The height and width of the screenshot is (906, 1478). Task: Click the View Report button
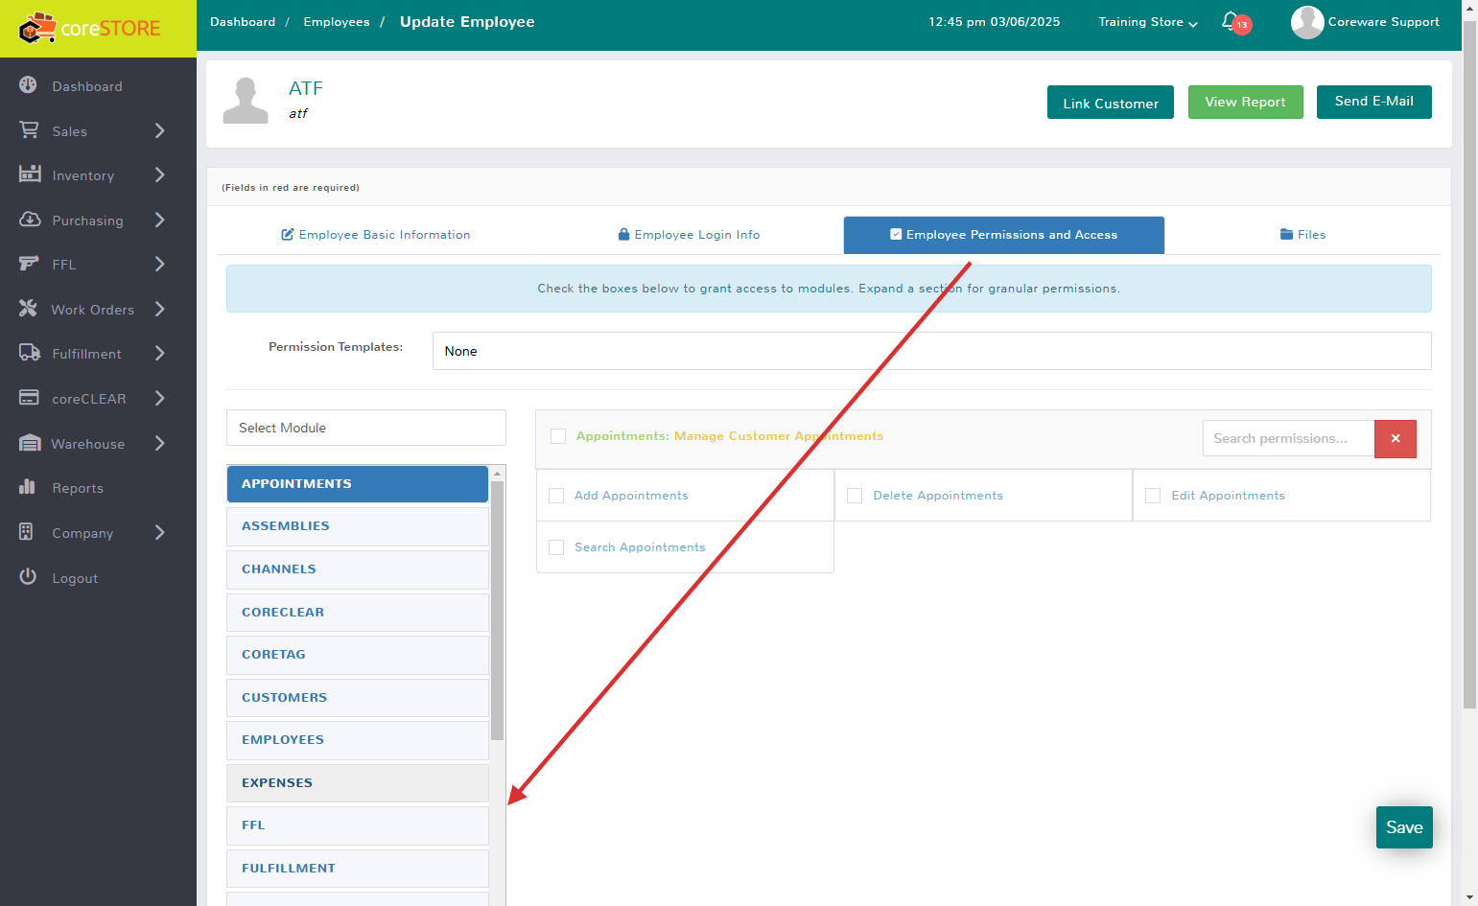[1245, 102]
